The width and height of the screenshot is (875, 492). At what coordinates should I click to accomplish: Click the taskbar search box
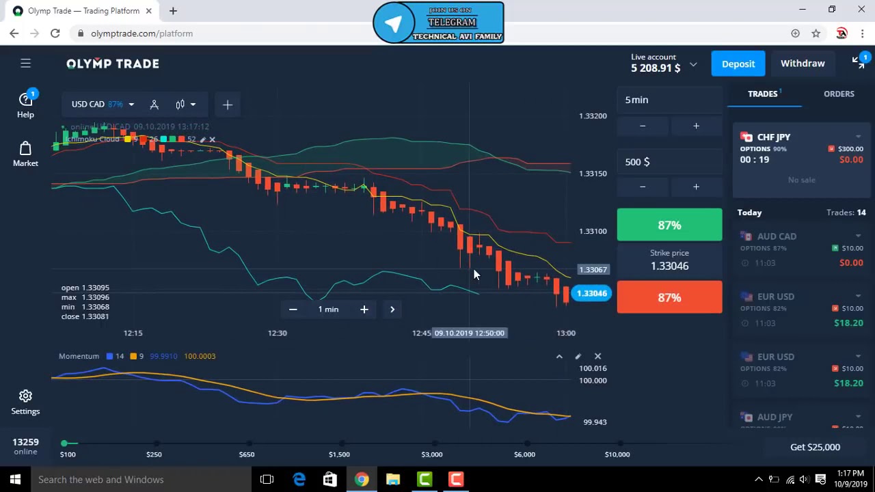coord(140,480)
